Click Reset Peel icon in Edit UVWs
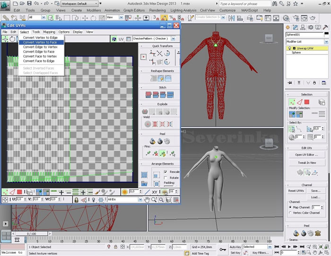The width and height of the screenshot is (331, 256). [x=167, y=141]
